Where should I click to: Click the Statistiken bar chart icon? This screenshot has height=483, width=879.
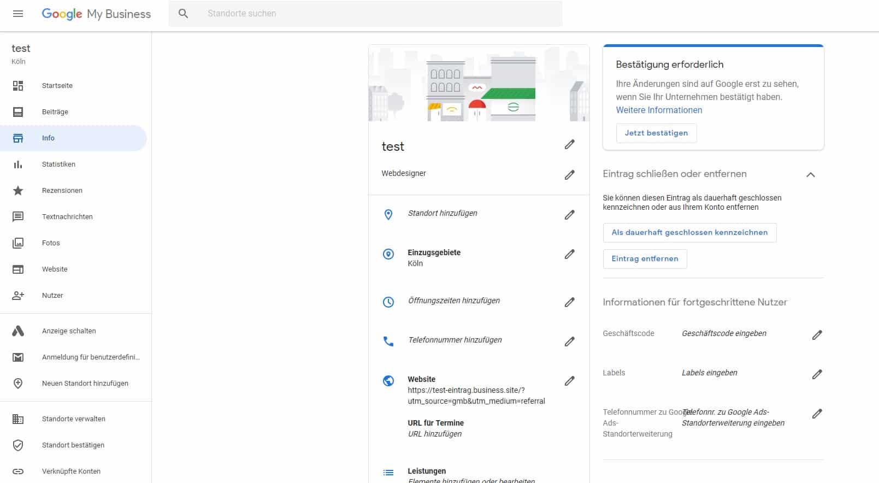pyautogui.click(x=18, y=164)
